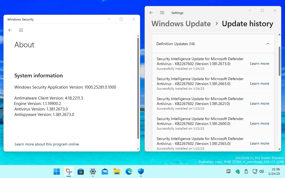
Task: Launch Microsoft Store from taskbar
Action: pos(81,171)
